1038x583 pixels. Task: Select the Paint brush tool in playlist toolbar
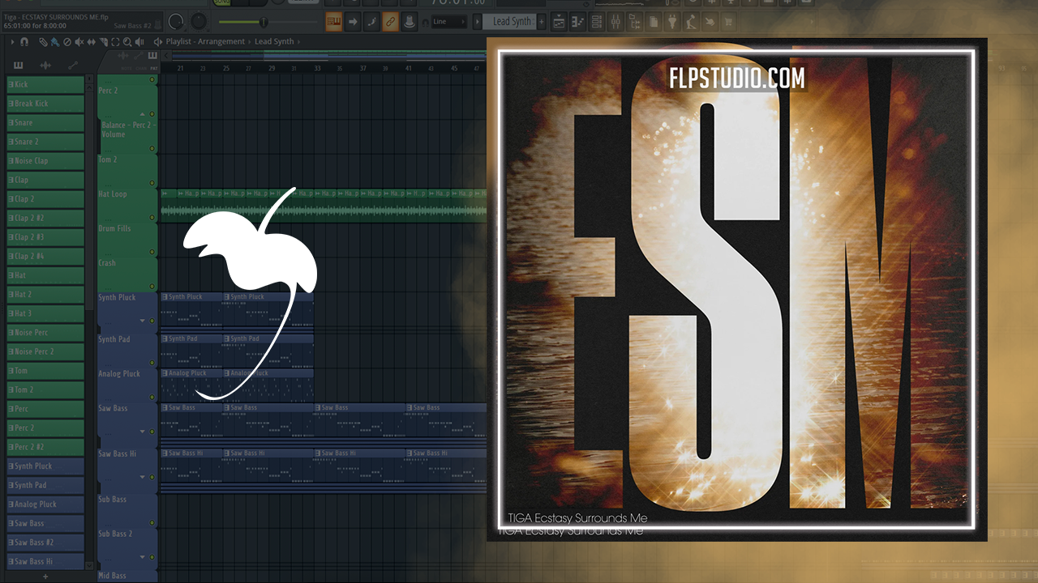54,41
